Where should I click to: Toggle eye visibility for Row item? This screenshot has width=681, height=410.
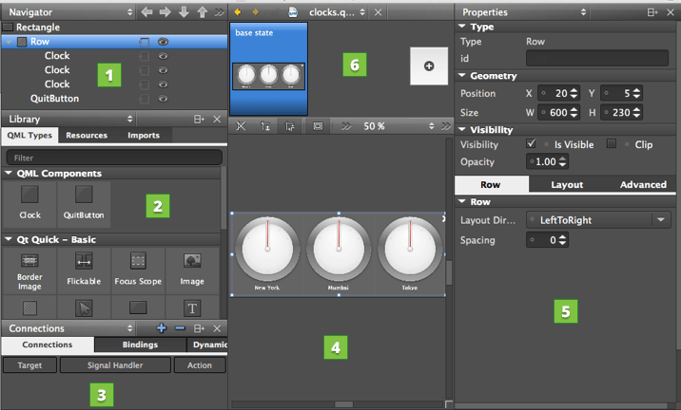(164, 43)
